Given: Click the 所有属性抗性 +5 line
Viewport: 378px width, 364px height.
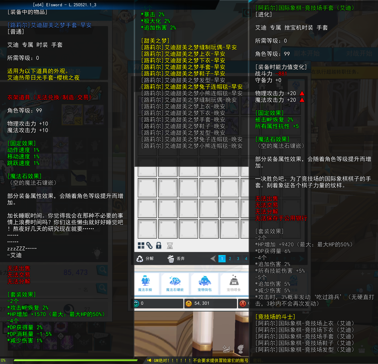Looking at the screenshot, I should coord(277,126).
